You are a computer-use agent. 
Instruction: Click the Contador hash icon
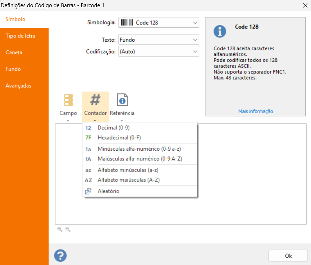[95, 100]
